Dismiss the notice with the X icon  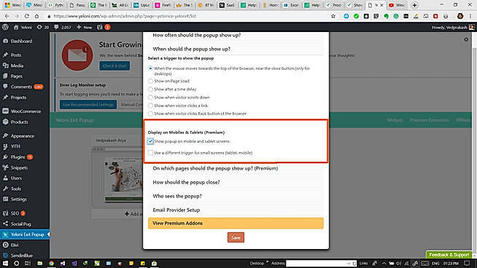point(466,39)
